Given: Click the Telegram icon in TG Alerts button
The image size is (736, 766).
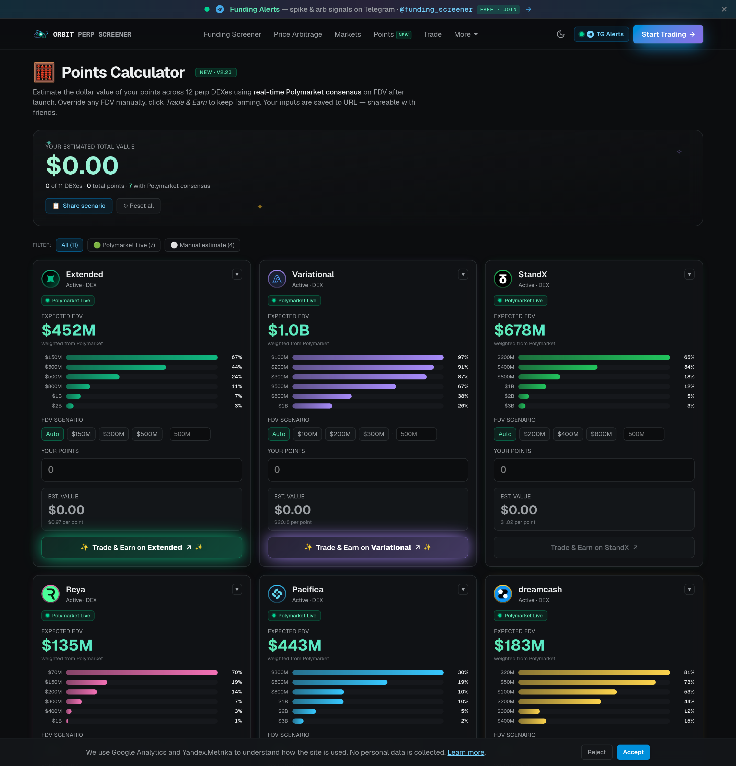Looking at the screenshot, I should click(x=590, y=34).
